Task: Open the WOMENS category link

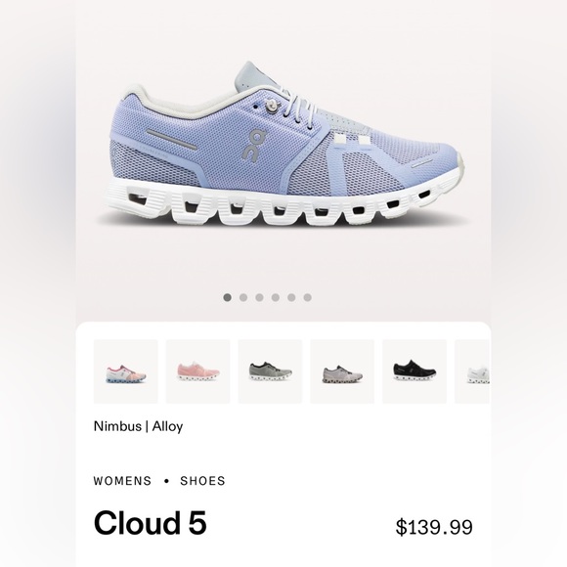Action: click(x=122, y=481)
